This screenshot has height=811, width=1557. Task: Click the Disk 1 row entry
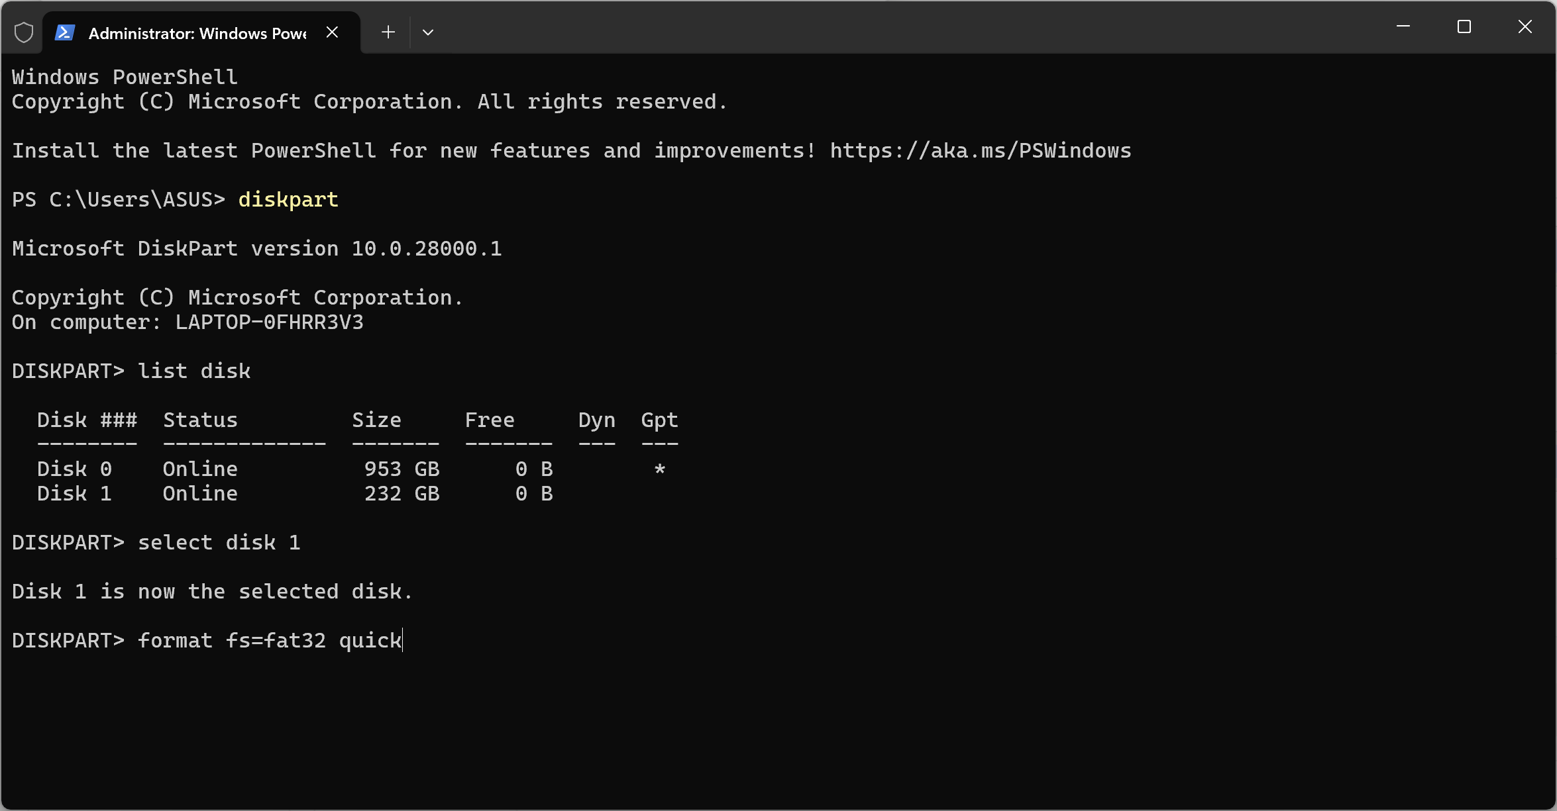point(74,494)
